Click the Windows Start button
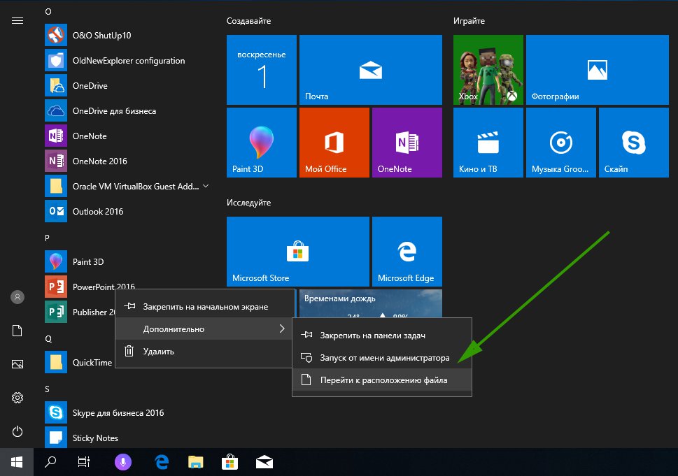Image resolution: width=678 pixels, height=476 pixels. pos(16,462)
